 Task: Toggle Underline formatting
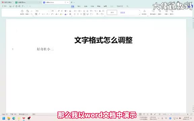[42, 14]
